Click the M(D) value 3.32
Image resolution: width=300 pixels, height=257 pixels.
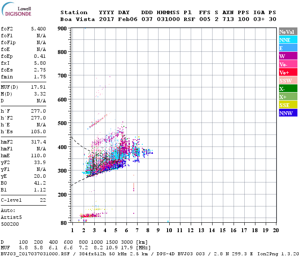tap(40, 94)
